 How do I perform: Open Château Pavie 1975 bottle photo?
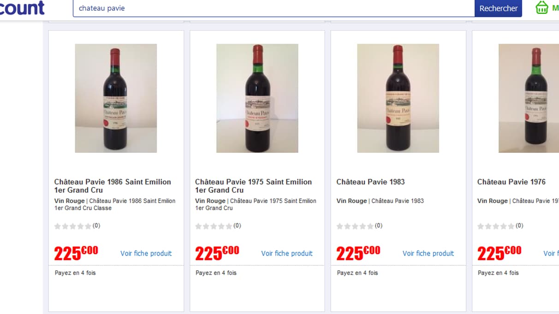coord(257,98)
